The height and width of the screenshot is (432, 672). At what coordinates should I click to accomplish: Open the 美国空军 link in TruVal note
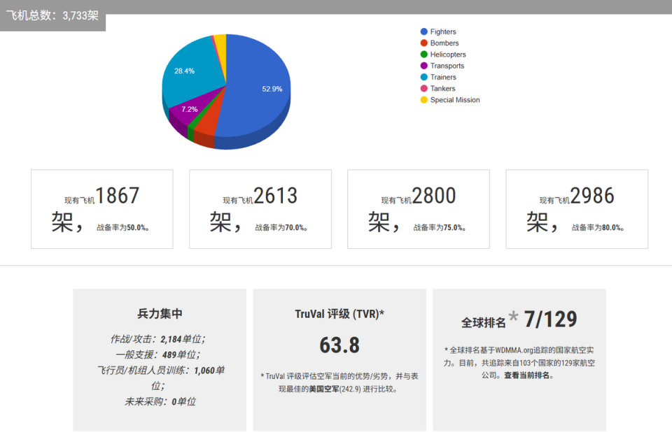(323, 389)
